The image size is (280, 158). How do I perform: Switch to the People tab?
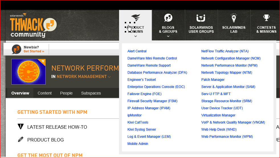point(66,93)
